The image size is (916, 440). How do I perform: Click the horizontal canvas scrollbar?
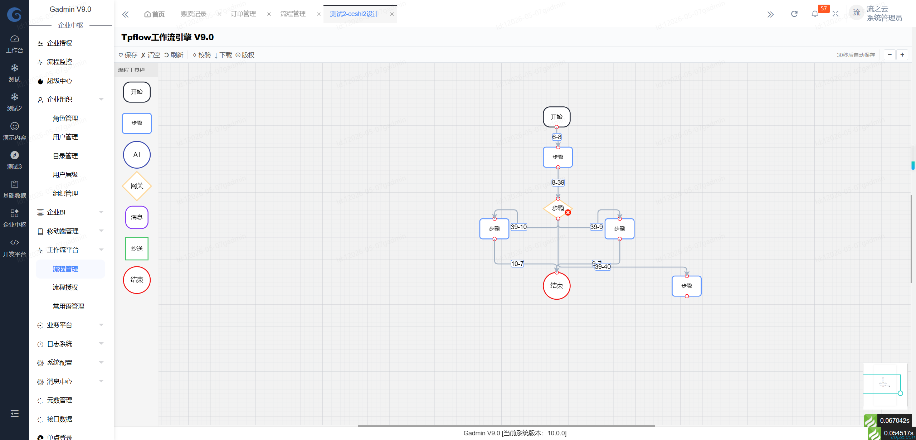point(506,426)
